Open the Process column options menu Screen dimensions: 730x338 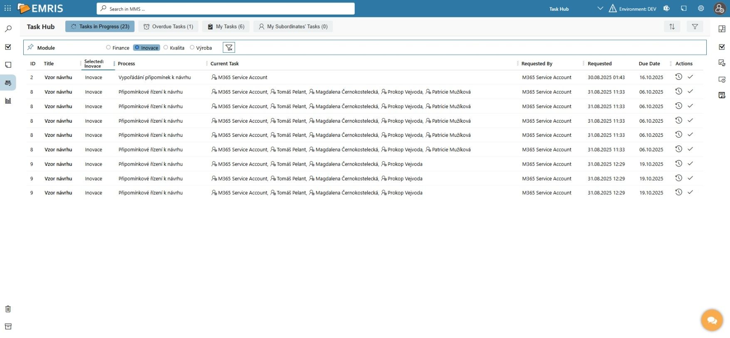[114, 64]
